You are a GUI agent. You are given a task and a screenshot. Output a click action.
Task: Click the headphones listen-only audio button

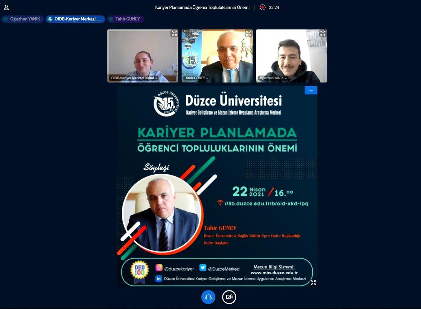(x=208, y=297)
